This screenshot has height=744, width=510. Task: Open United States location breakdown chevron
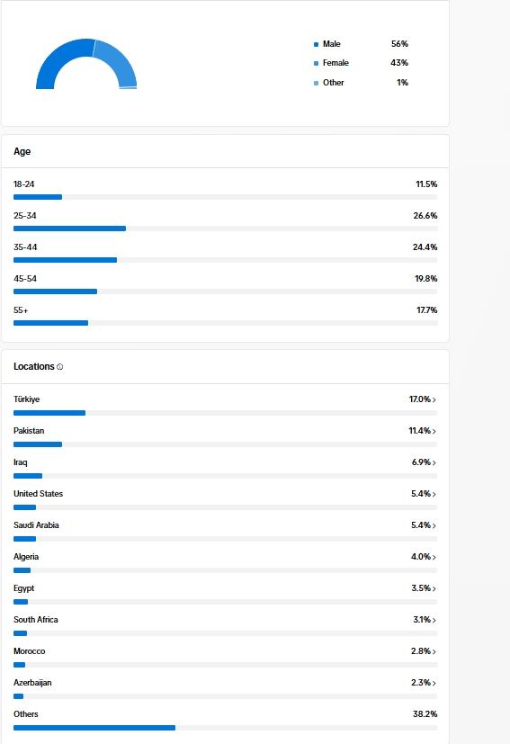click(x=434, y=495)
